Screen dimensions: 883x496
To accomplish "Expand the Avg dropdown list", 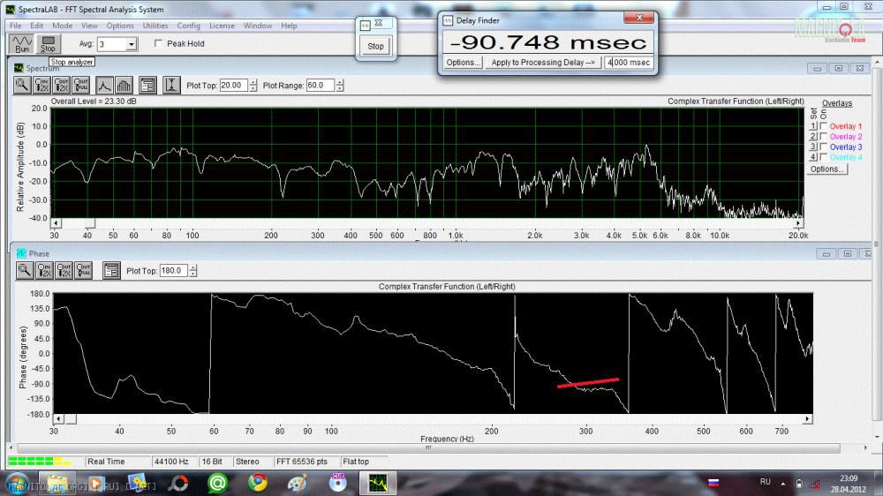I will (x=132, y=44).
